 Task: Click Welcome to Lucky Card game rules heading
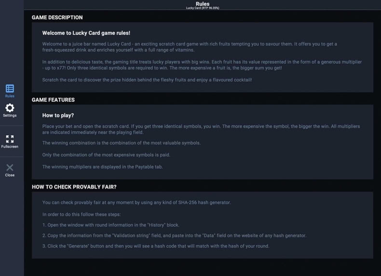[86, 33]
